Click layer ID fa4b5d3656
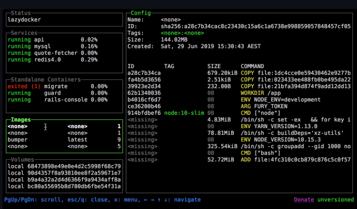Viewport: 357px width, 209px height. 144,80
